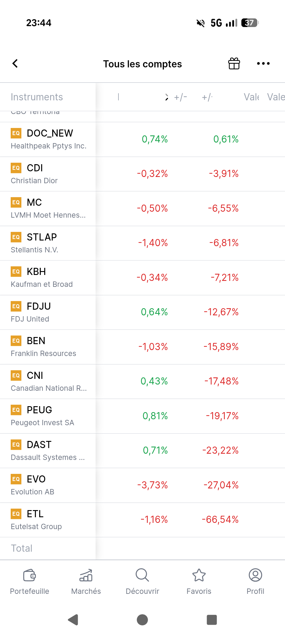Open the Stellantis STLAP position
The height and width of the screenshot is (636, 285).
pos(47,243)
